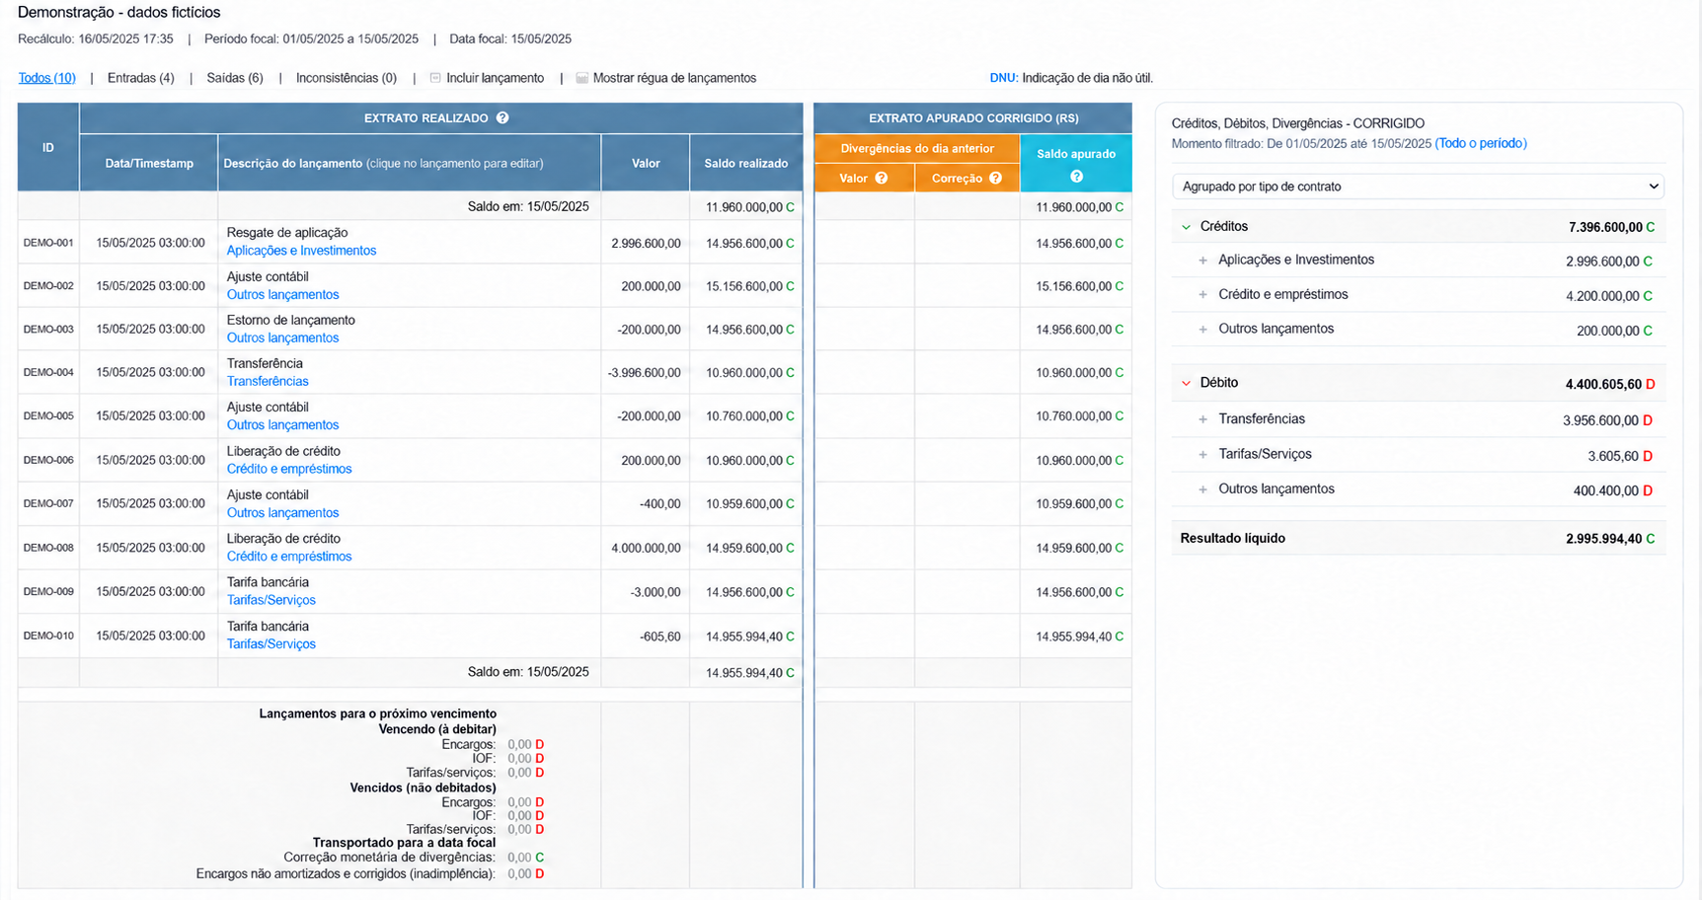
Task: Click help icon next to Correção column
Action: pyautogui.click(x=995, y=179)
